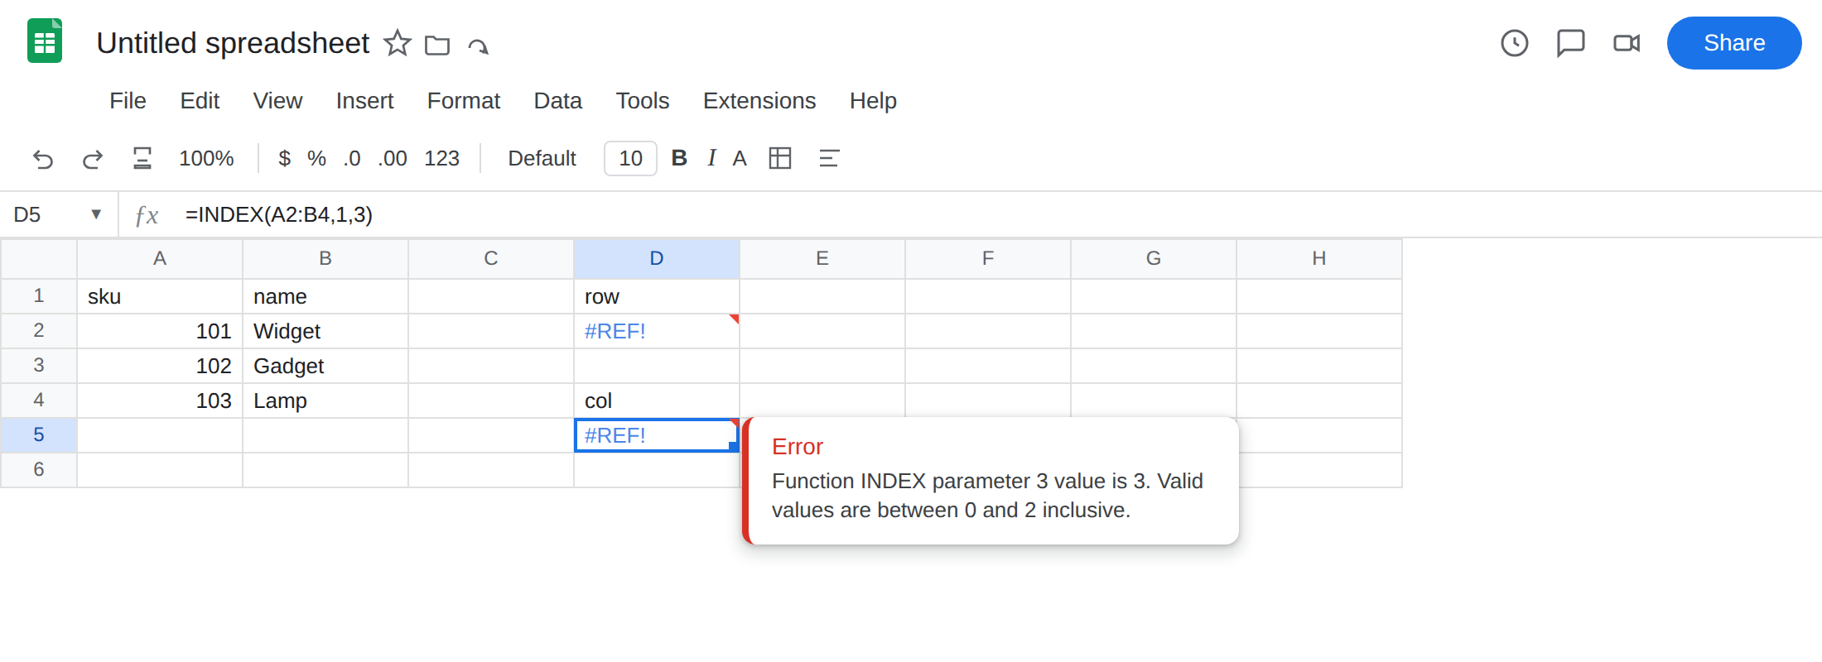This screenshot has width=1822, height=662.
Task: Click the paint format icon
Action: tap(142, 158)
